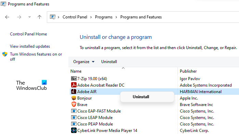Image resolution: width=239 pixels, height=134 pixels.
Task: Select the Bonjour entry
Action: click(84, 98)
